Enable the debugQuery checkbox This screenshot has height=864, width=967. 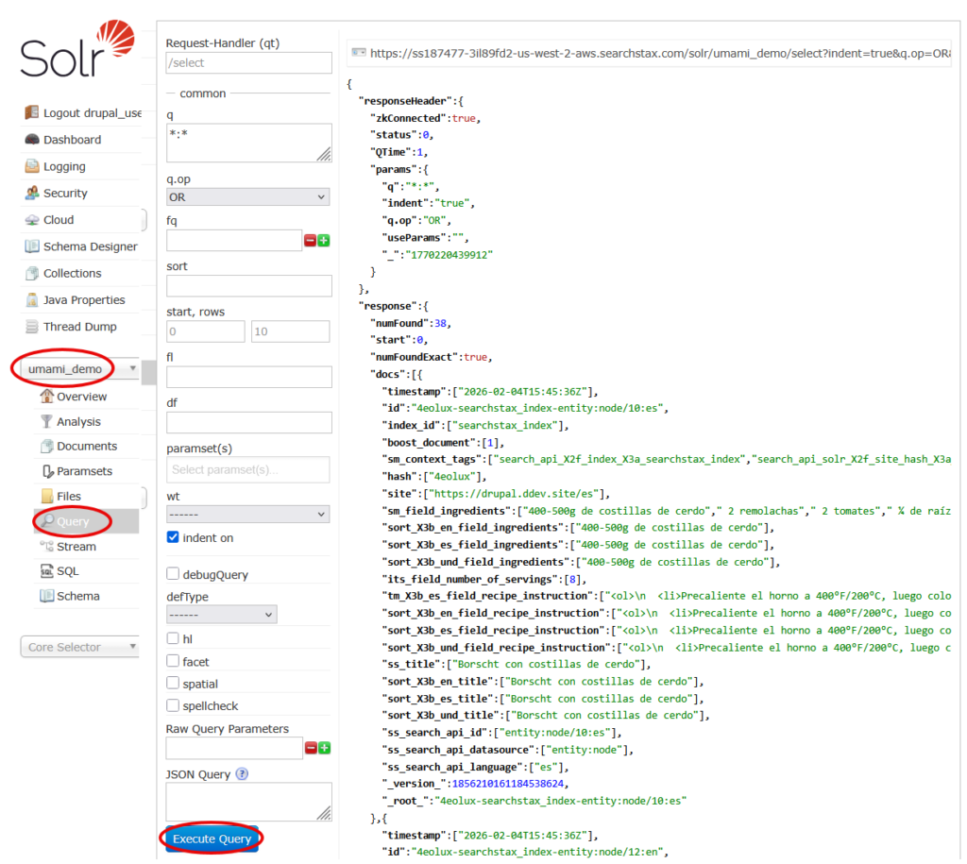coord(173,574)
